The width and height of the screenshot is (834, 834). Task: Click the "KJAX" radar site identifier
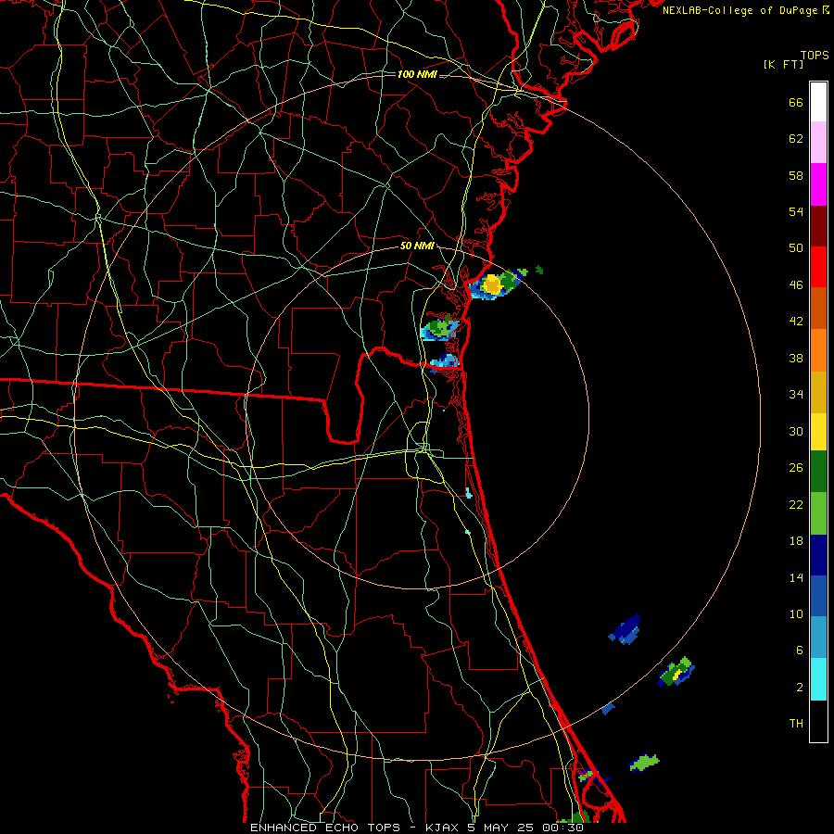[443, 828]
